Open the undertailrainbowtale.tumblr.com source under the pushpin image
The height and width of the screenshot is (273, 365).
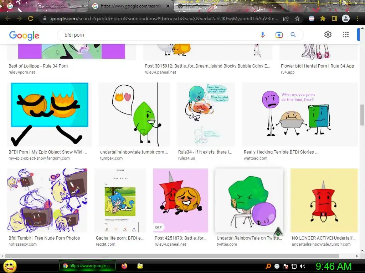click(321, 244)
